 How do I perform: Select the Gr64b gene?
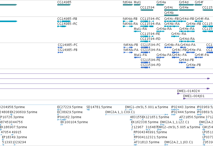click(171, 15)
